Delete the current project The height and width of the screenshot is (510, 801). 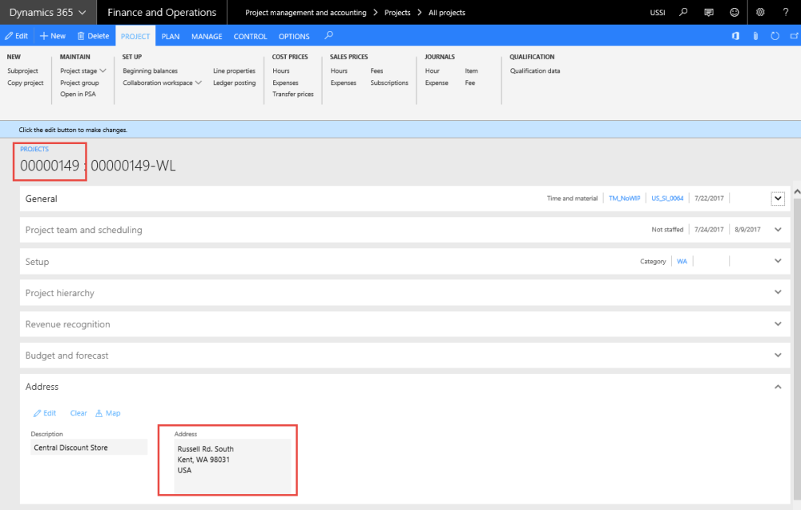(94, 36)
